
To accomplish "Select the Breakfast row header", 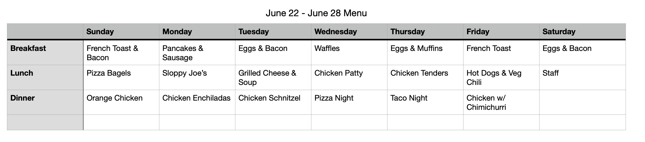I will [45, 53].
